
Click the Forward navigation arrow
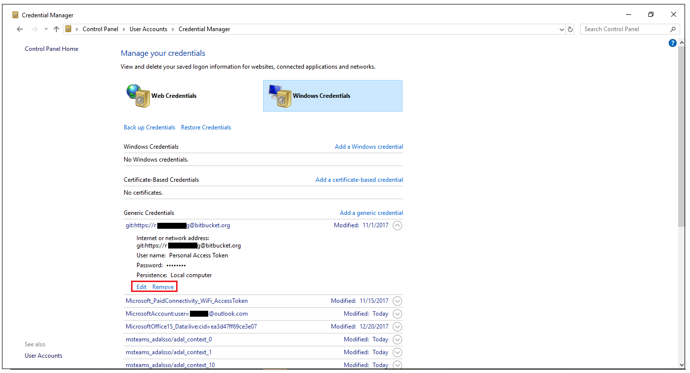click(x=34, y=29)
